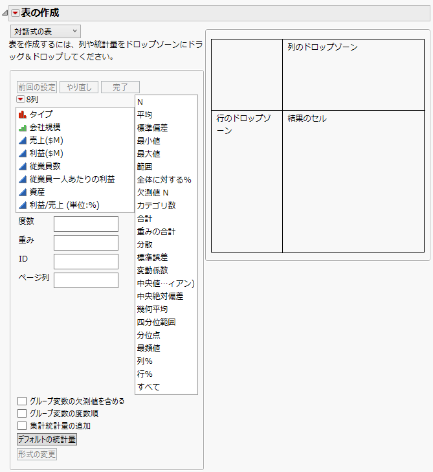Select the 分位点 statistic
This screenshot has width=433, height=472.
point(149,335)
